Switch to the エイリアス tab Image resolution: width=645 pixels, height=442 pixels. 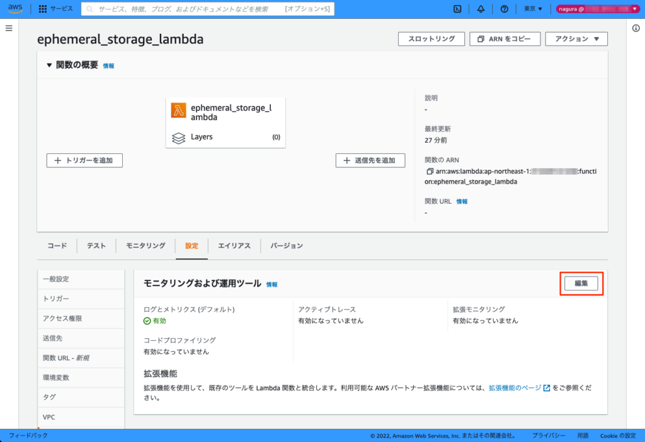point(234,246)
